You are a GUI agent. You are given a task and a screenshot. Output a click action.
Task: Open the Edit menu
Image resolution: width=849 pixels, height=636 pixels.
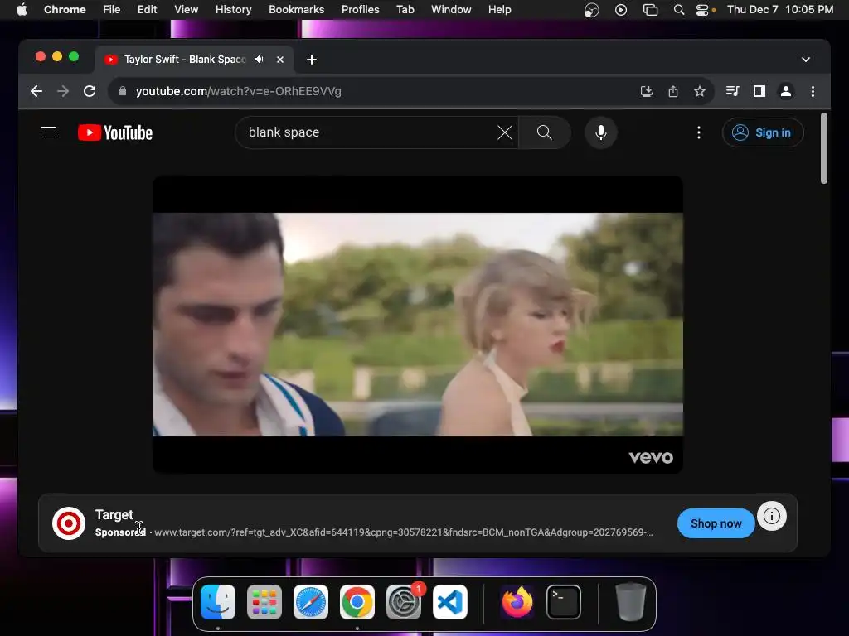pos(147,10)
